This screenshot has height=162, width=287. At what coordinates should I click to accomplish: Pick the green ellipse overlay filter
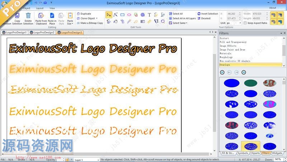(250, 83)
